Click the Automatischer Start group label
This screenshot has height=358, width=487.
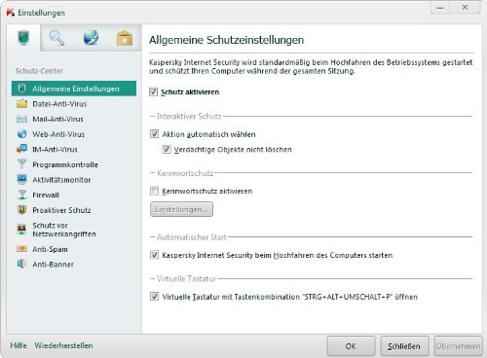click(192, 237)
